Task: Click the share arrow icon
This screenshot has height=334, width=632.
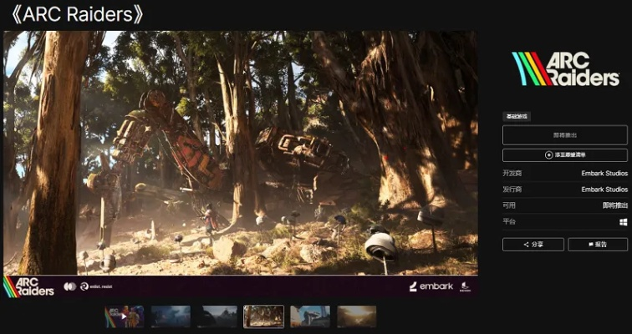Action: [x=526, y=245]
